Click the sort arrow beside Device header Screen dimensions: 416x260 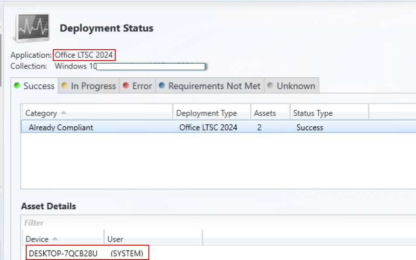point(55,239)
